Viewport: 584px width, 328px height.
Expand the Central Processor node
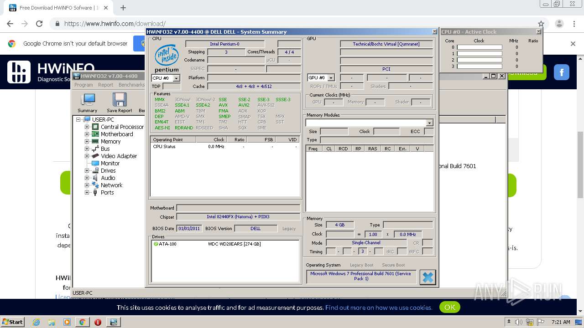point(87,127)
